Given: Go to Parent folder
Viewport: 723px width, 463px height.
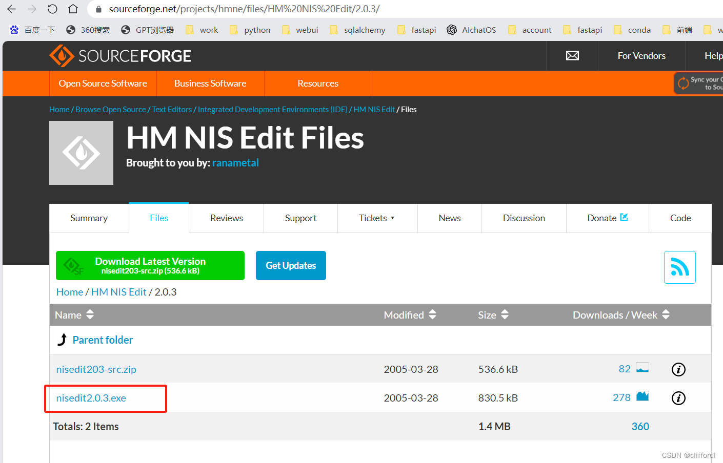Looking at the screenshot, I should (103, 340).
